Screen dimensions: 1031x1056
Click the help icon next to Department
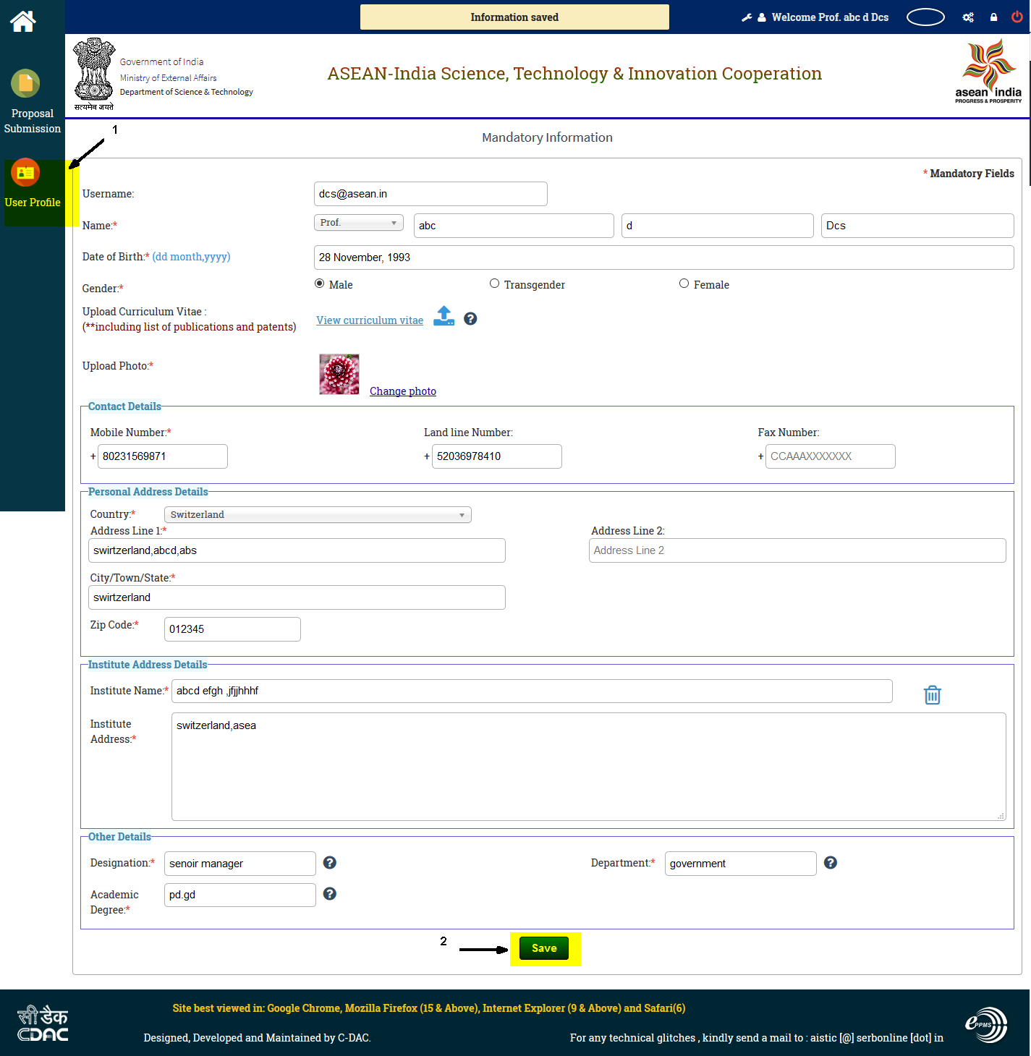click(x=830, y=862)
